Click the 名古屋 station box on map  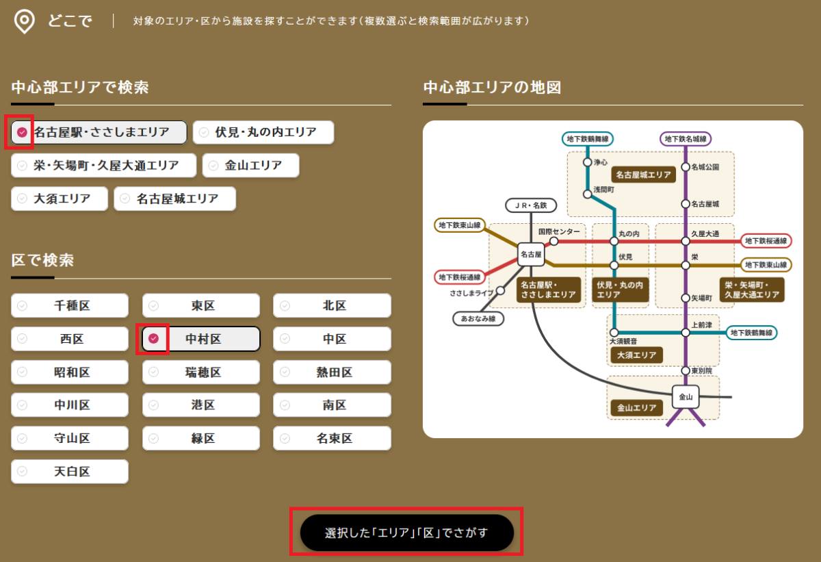point(531,255)
